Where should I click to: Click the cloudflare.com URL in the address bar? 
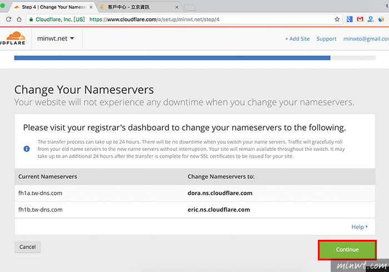pos(154,19)
